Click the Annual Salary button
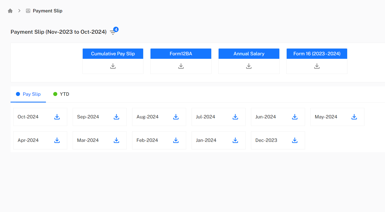This screenshot has width=385, height=212. pos(249,53)
